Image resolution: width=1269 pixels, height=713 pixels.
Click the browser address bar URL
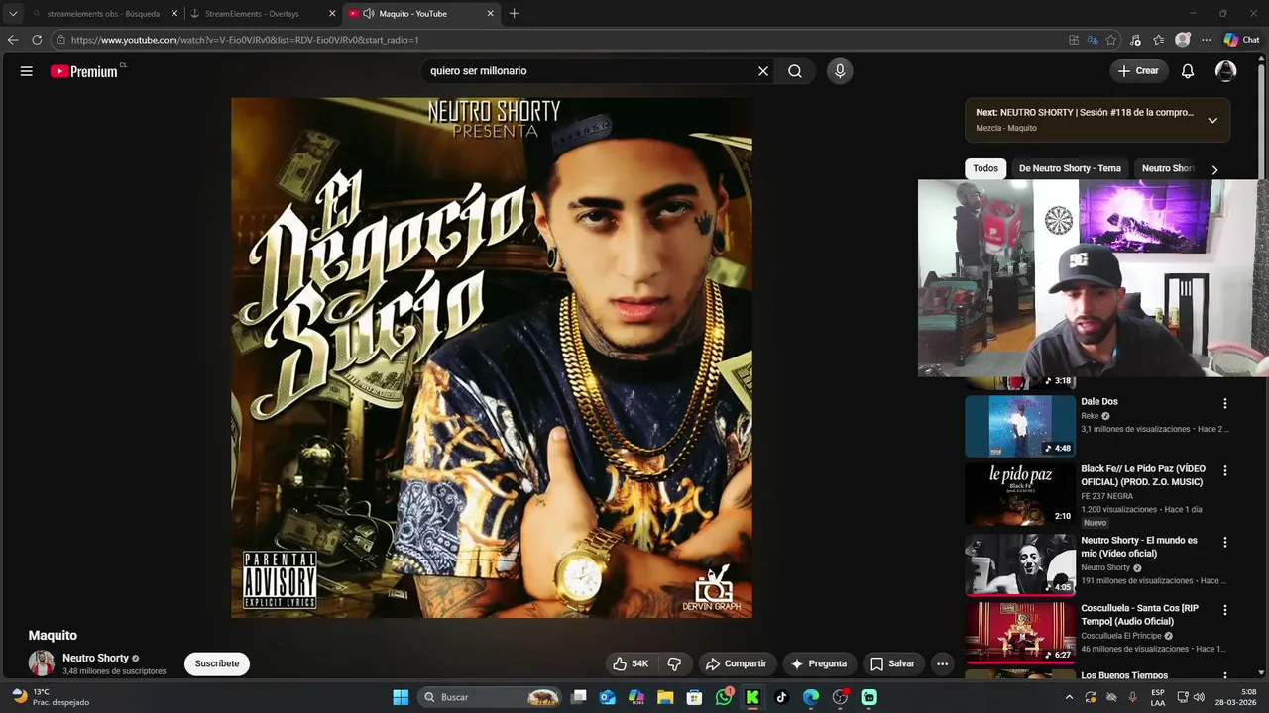coord(245,40)
